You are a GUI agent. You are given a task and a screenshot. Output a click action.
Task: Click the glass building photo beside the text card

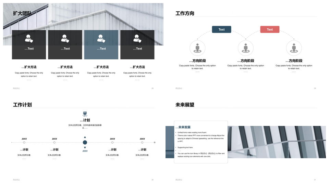coord(277,142)
